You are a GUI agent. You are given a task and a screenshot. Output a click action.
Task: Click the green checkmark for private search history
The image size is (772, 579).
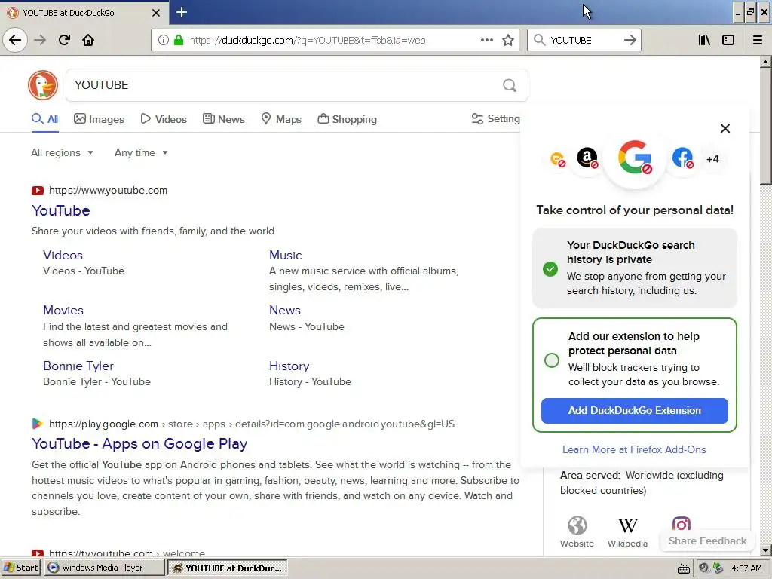(x=550, y=269)
